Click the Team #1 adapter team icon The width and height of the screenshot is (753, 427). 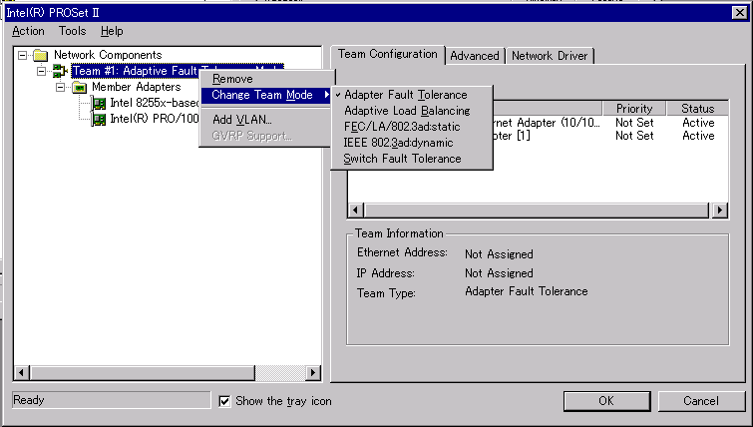click(59, 71)
